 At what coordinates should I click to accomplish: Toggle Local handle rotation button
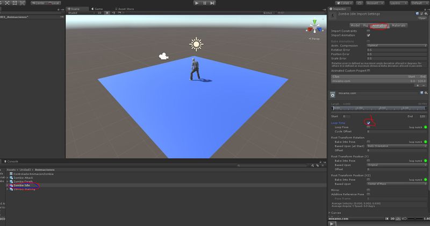[53, 3]
